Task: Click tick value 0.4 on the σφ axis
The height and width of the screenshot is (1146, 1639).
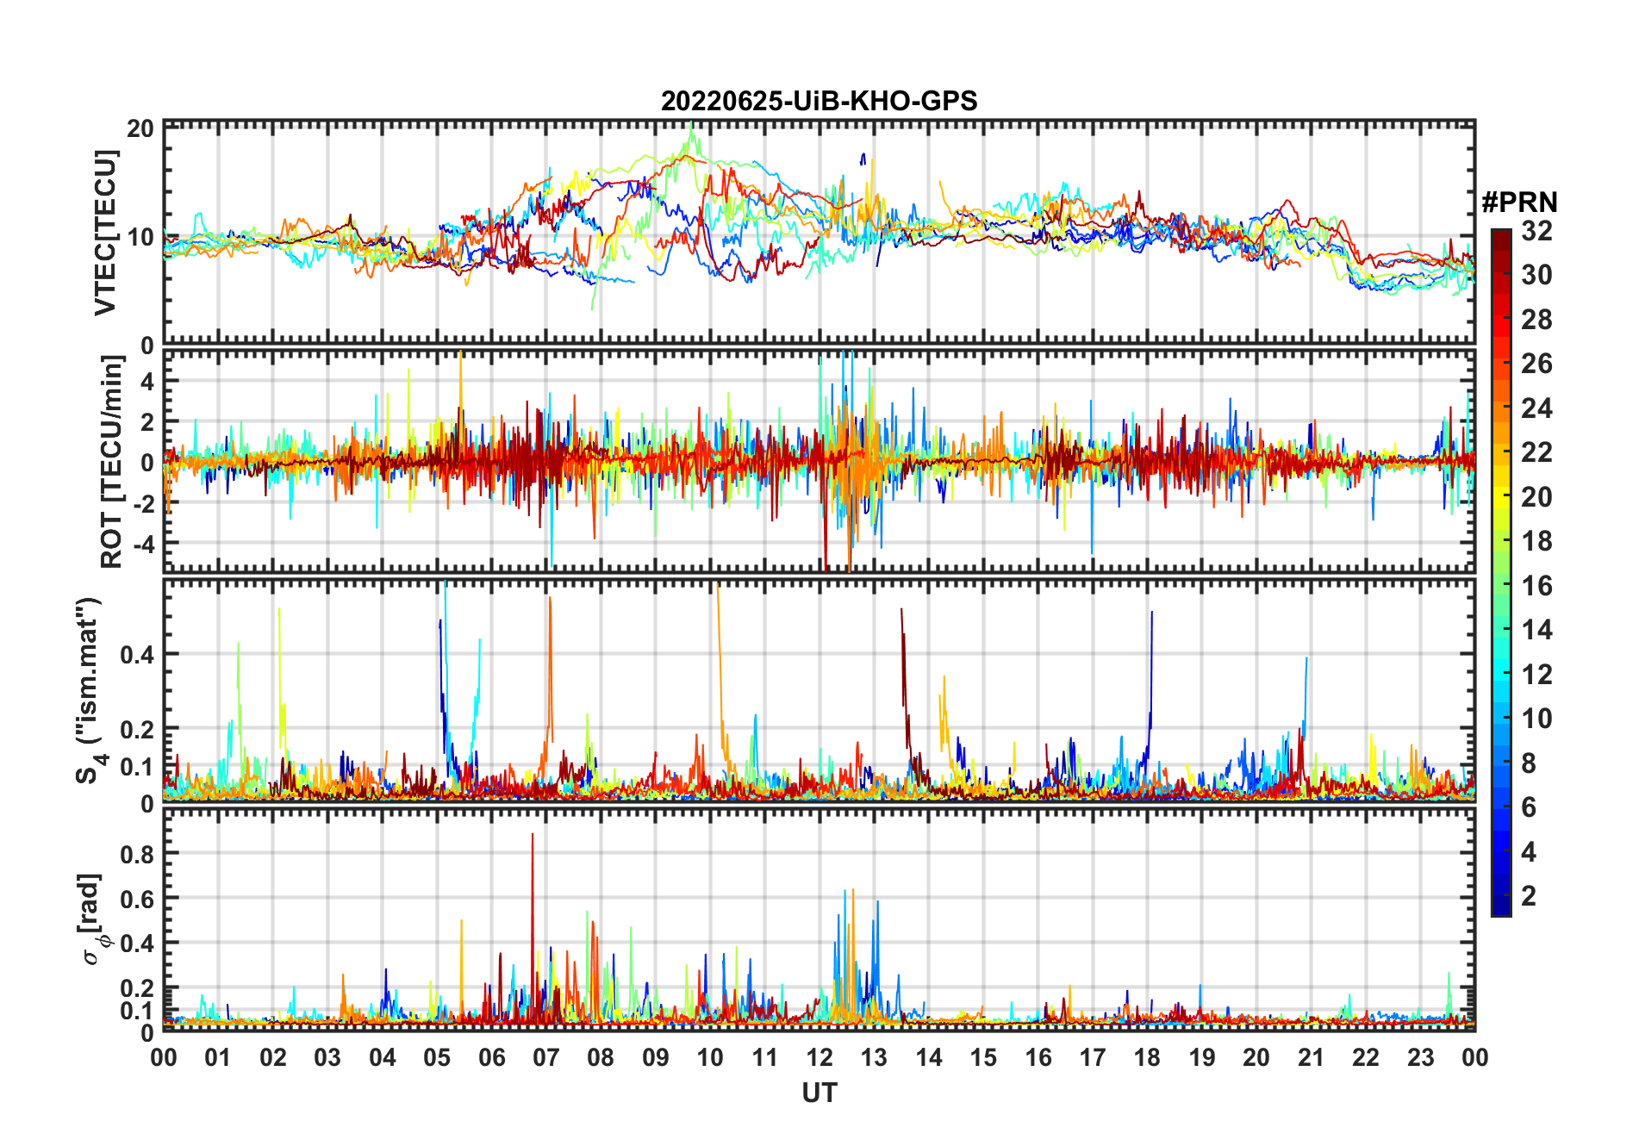Action: pyautogui.click(x=137, y=944)
